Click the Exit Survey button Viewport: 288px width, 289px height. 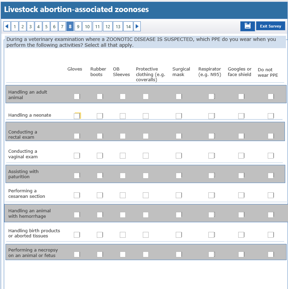(270, 26)
